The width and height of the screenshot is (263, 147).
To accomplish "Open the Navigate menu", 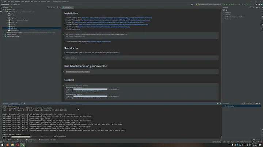I will [x=17, y=1].
